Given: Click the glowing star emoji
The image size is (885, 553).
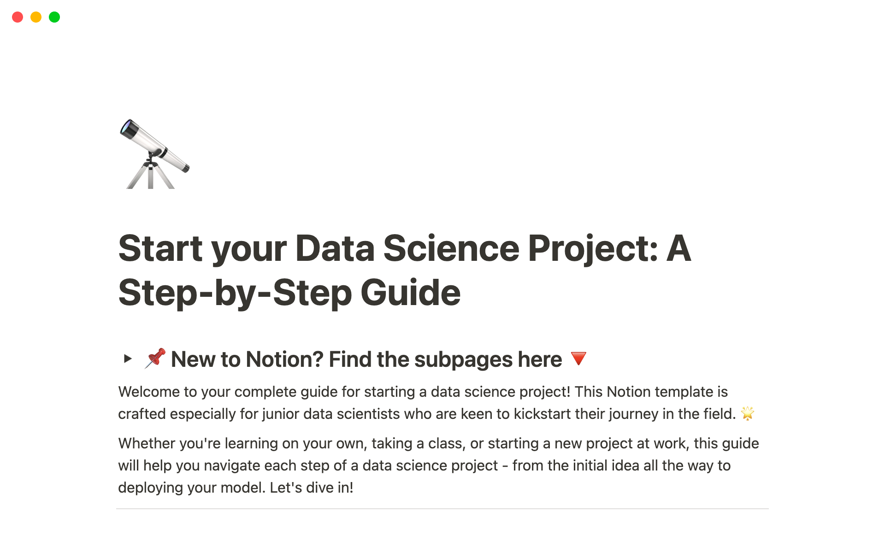Looking at the screenshot, I should click(x=747, y=413).
